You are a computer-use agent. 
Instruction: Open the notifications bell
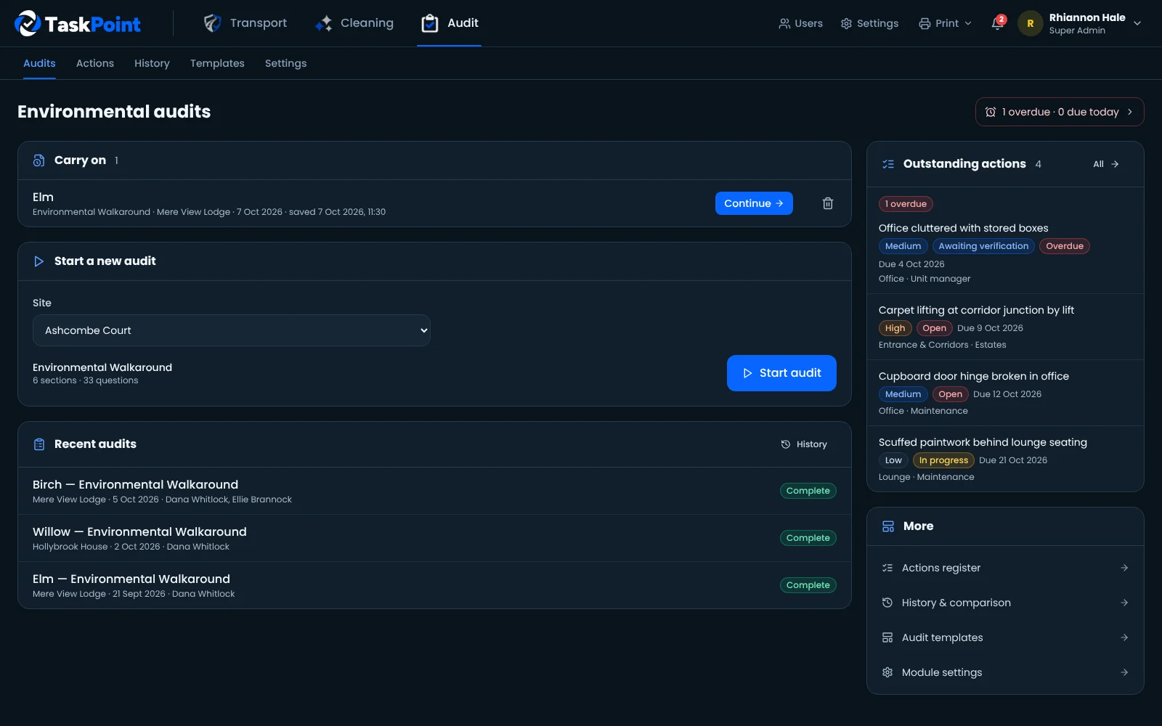coord(998,23)
